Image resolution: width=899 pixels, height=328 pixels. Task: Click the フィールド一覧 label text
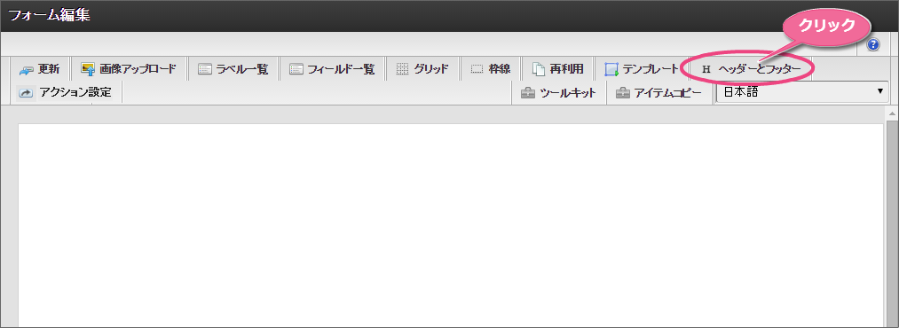point(341,69)
